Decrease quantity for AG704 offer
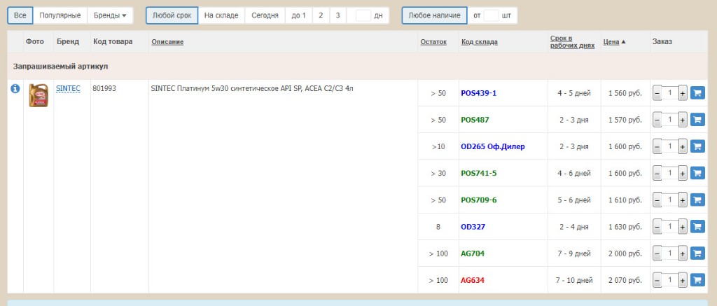This screenshot has height=306, width=717. click(x=657, y=253)
